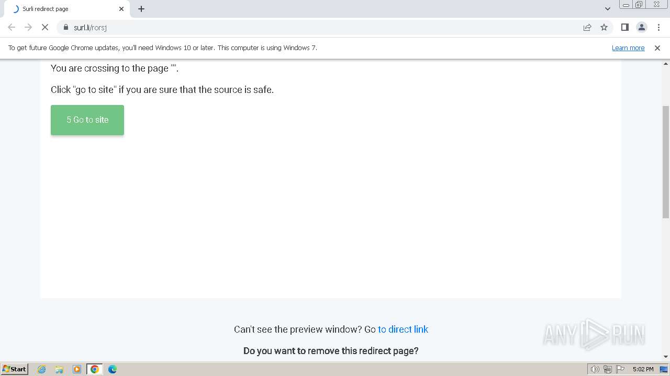670x376 pixels.
Task: Open the 'to direct link' hyperlink
Action: point(403,330)
